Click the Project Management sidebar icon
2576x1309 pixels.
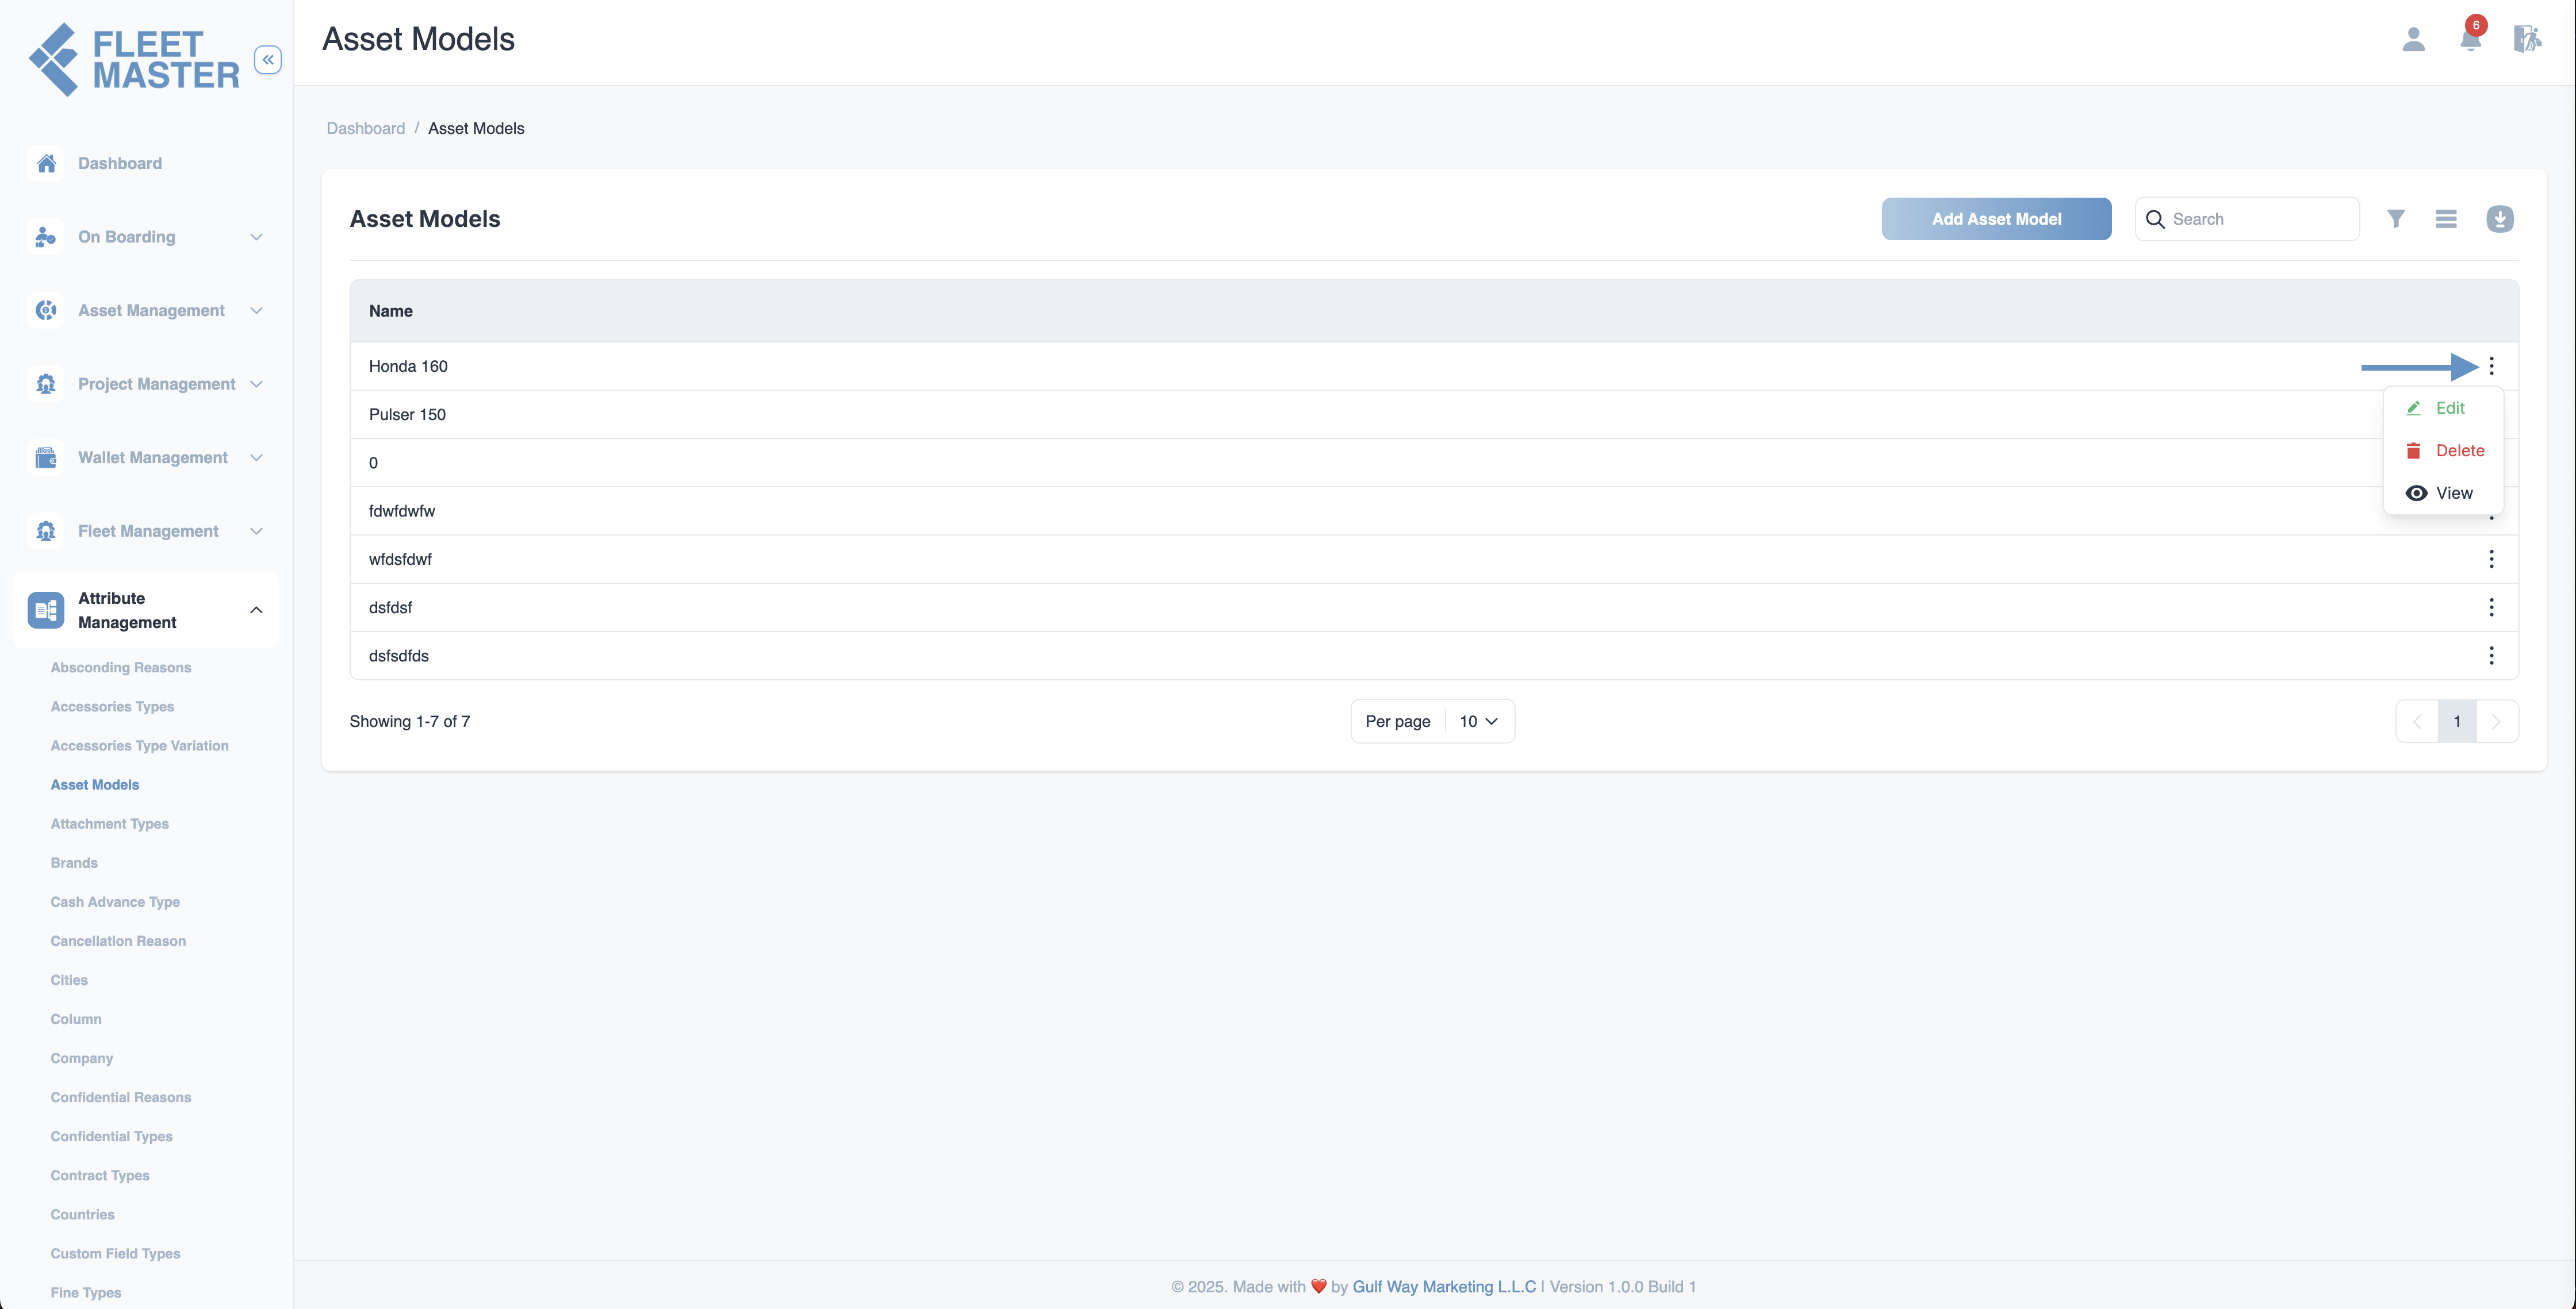[46, 384]
